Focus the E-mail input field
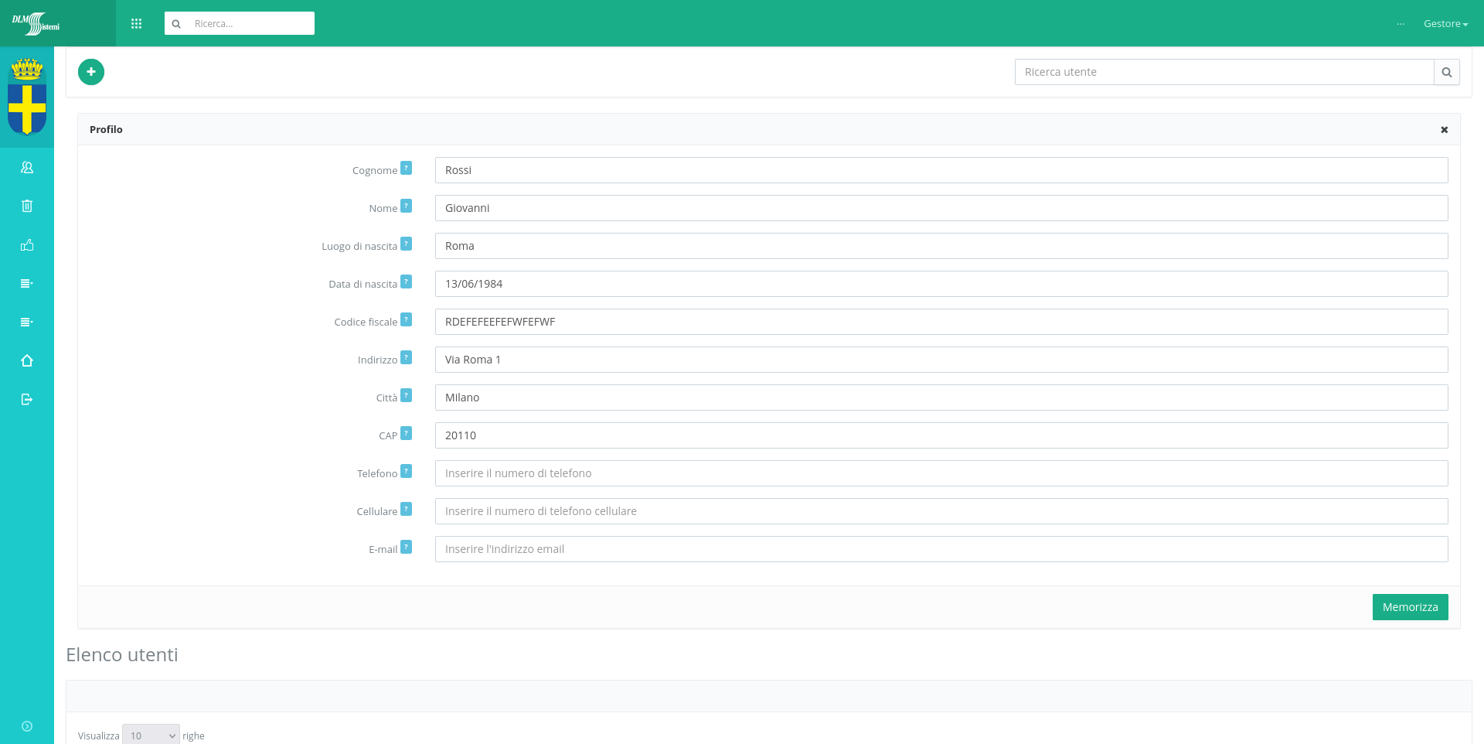The image size is (1484, 744). point(941,549)
